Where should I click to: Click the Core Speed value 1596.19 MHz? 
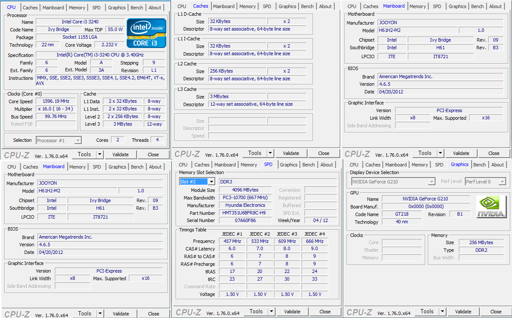click(56, 101)
